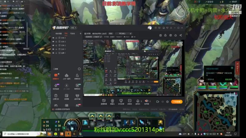
Task: Open the danmaku assistant tool (弹幕助手)
Action: [x=56, y=76]
